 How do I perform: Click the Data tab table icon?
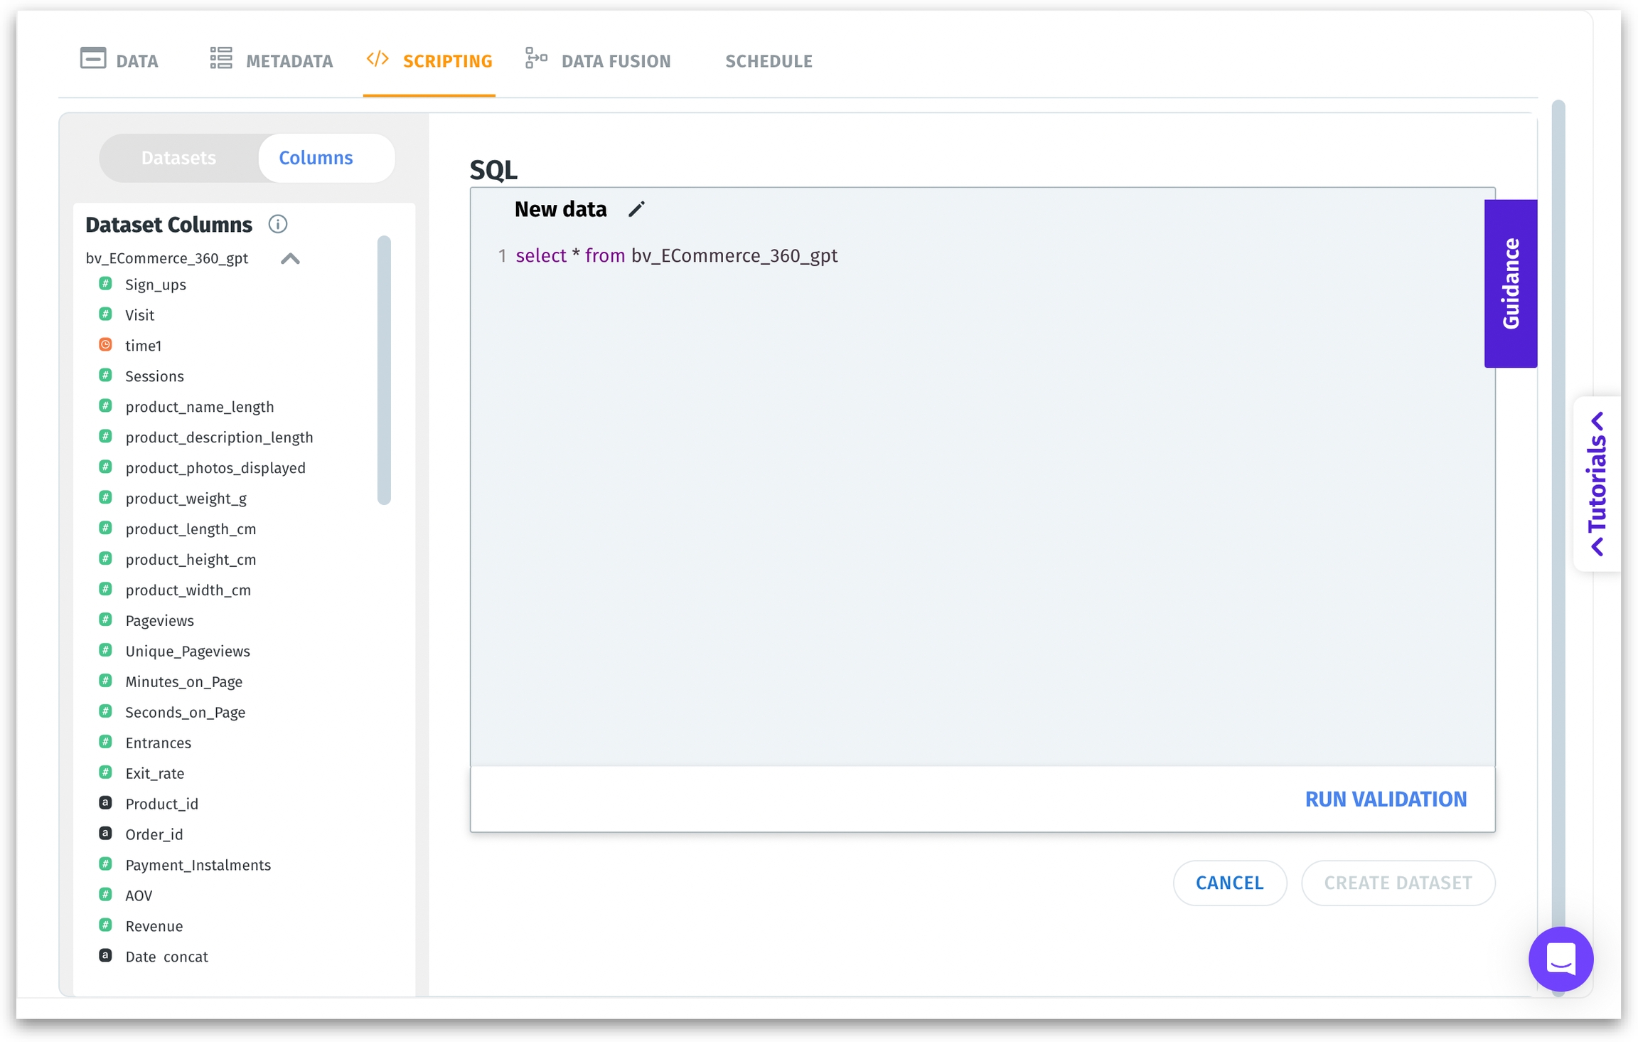point(93,59)
